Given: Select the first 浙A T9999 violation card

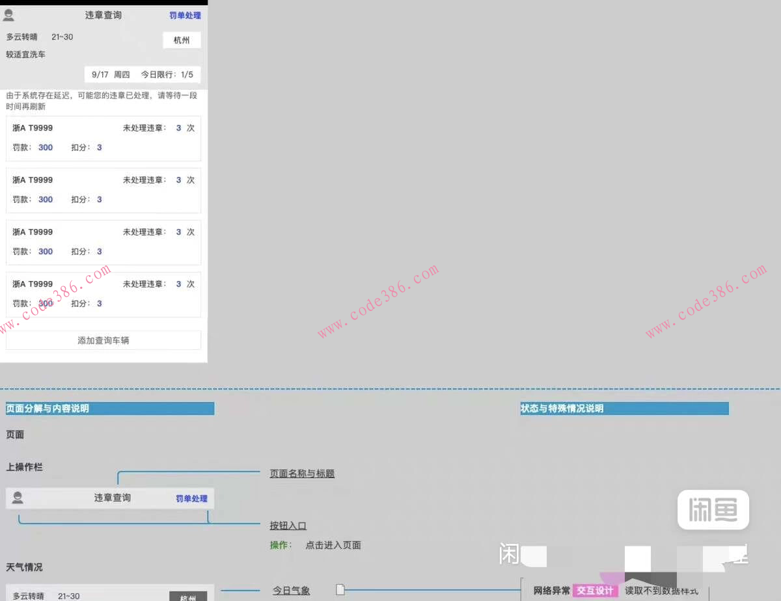Looking at the screenshot, I should (x=103, y=138).
